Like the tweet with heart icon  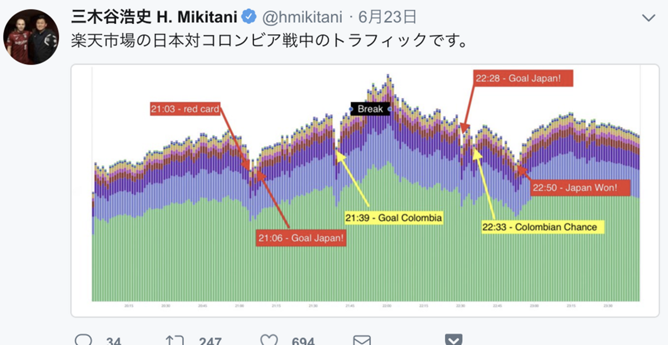point(269,341)
